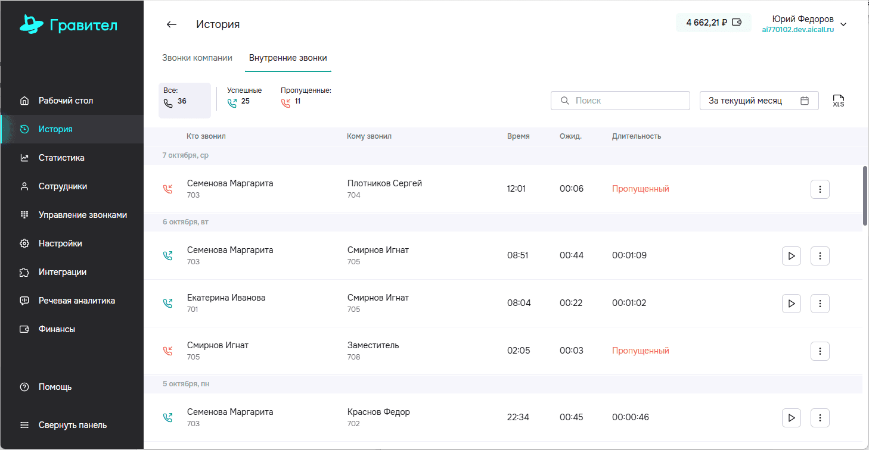This screenshot has height=450, width=869.
Task: Open more options for 02:05 missed call
Action: click(820, 351)
